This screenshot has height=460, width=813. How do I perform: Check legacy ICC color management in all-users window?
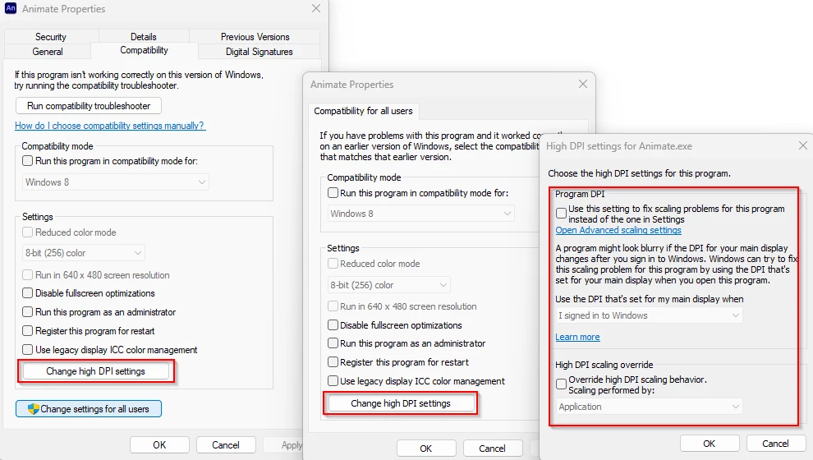[333, 380]
